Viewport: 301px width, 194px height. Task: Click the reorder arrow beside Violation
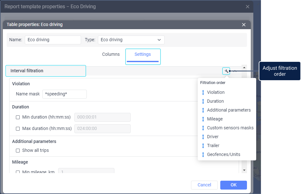203,92
